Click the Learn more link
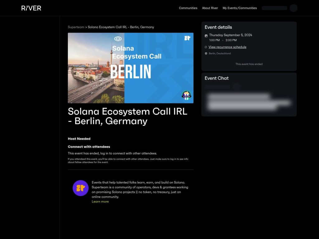319x239 pixels. pos(100,201)
